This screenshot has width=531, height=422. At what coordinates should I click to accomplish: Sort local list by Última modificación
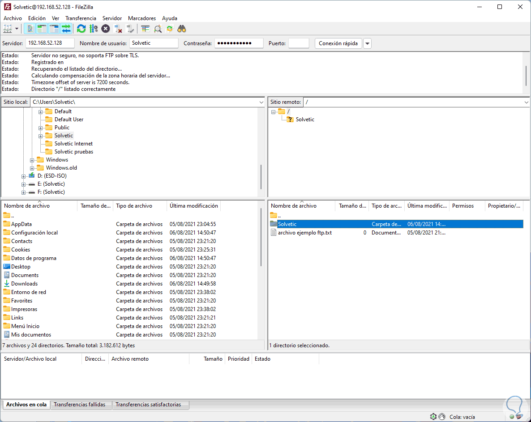coord(194,206)
